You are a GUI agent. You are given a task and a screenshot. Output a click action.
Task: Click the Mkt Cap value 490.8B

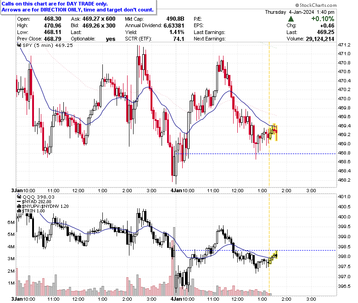coord(175,19)
